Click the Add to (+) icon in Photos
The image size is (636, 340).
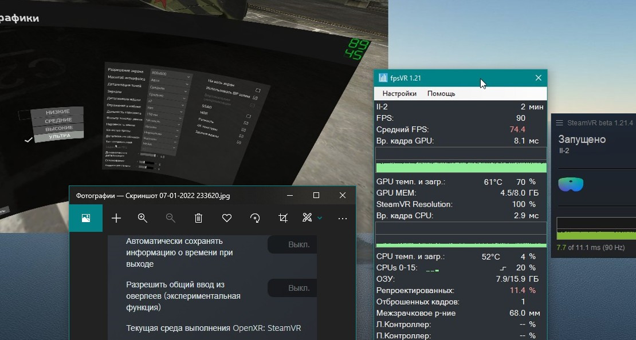pyautogui.click(x=116, y=218)
